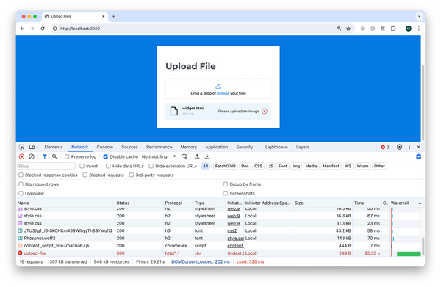
Task: Open DevTools settings gear
Action: coord(399,147)
